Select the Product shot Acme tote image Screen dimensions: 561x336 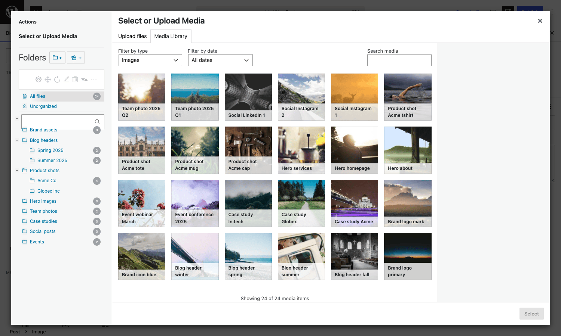click(142, 150)
